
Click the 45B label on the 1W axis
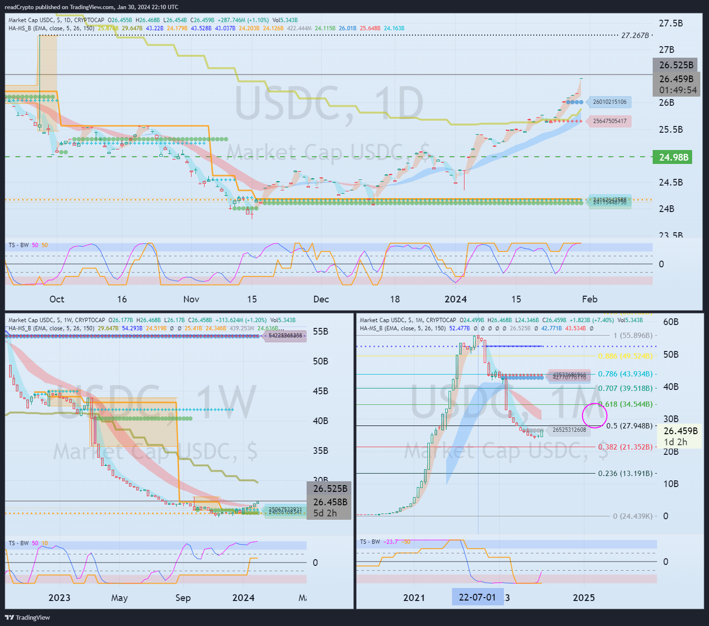321,391
